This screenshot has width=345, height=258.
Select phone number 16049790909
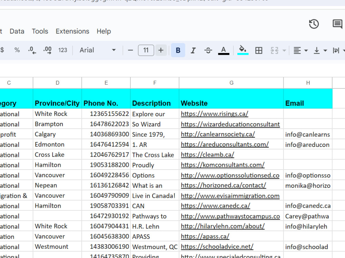click(106, 195)
